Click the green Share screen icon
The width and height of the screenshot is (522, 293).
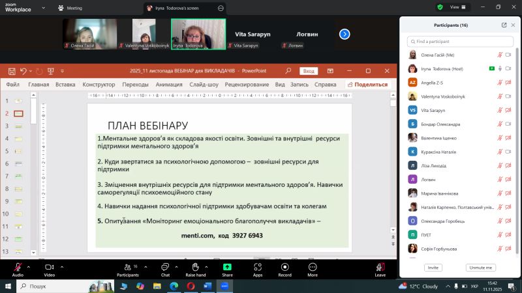click(227, 267)
